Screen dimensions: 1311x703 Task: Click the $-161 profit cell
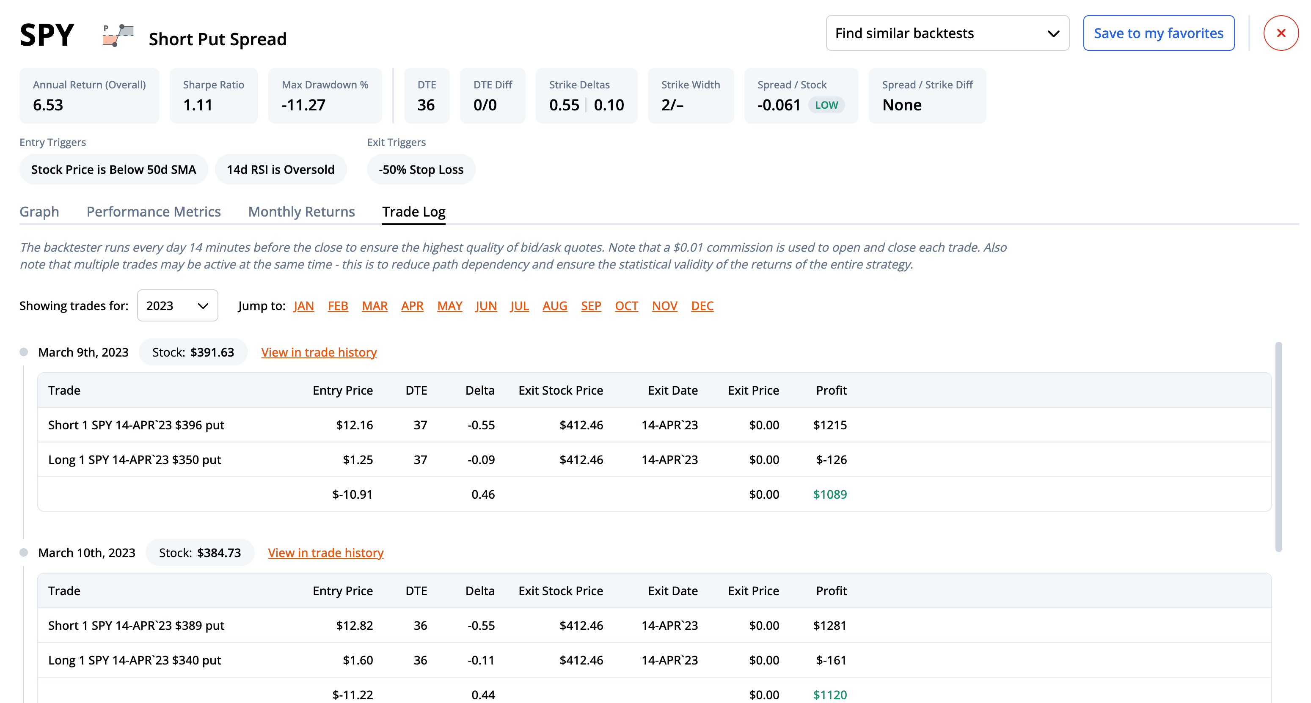(832, 660)
